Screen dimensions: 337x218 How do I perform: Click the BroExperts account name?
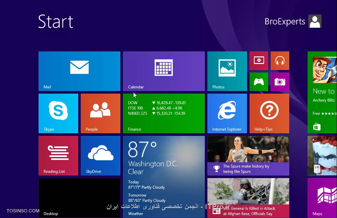point(285,21)
